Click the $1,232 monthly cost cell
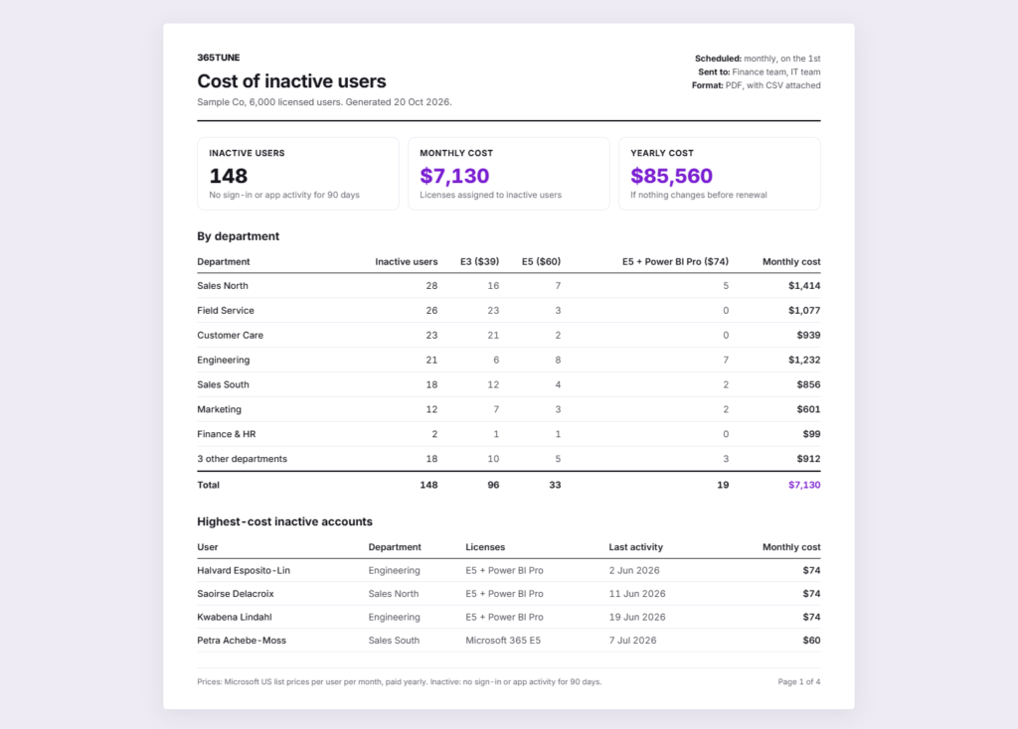 point(804,360)
